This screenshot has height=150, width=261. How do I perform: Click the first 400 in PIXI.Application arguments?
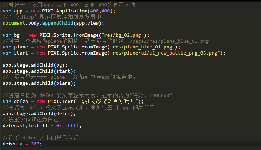click(x=94, y=11)
